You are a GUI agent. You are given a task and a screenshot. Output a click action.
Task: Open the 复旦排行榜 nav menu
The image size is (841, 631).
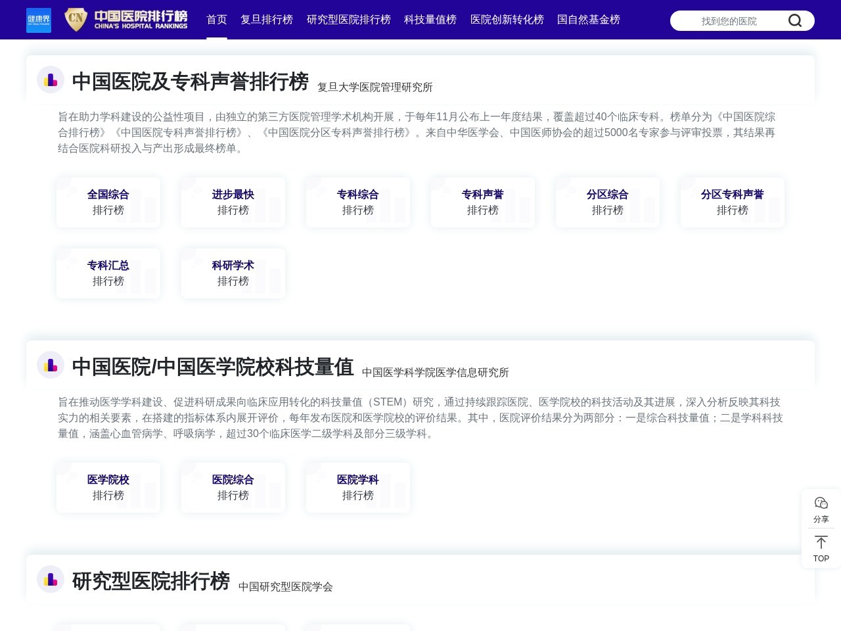click(x=267, y=20)
